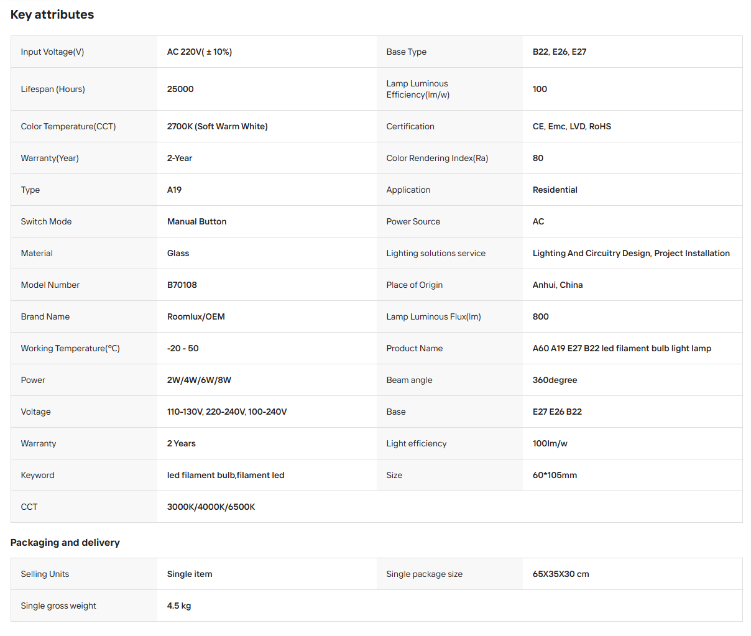The image size is (751, 636).
Task: Click the Key attributes heading
Action: pyautogui.click(x=52, y=14)
